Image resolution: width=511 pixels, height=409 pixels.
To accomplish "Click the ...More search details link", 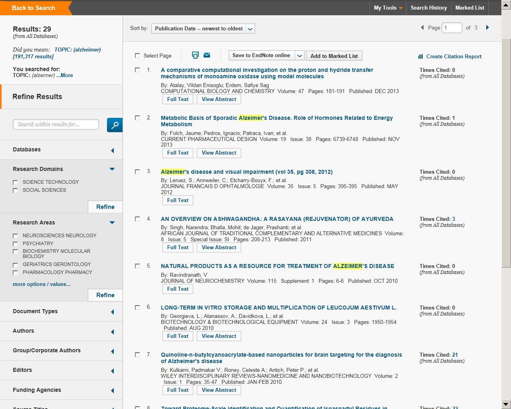I will (65, 75).
